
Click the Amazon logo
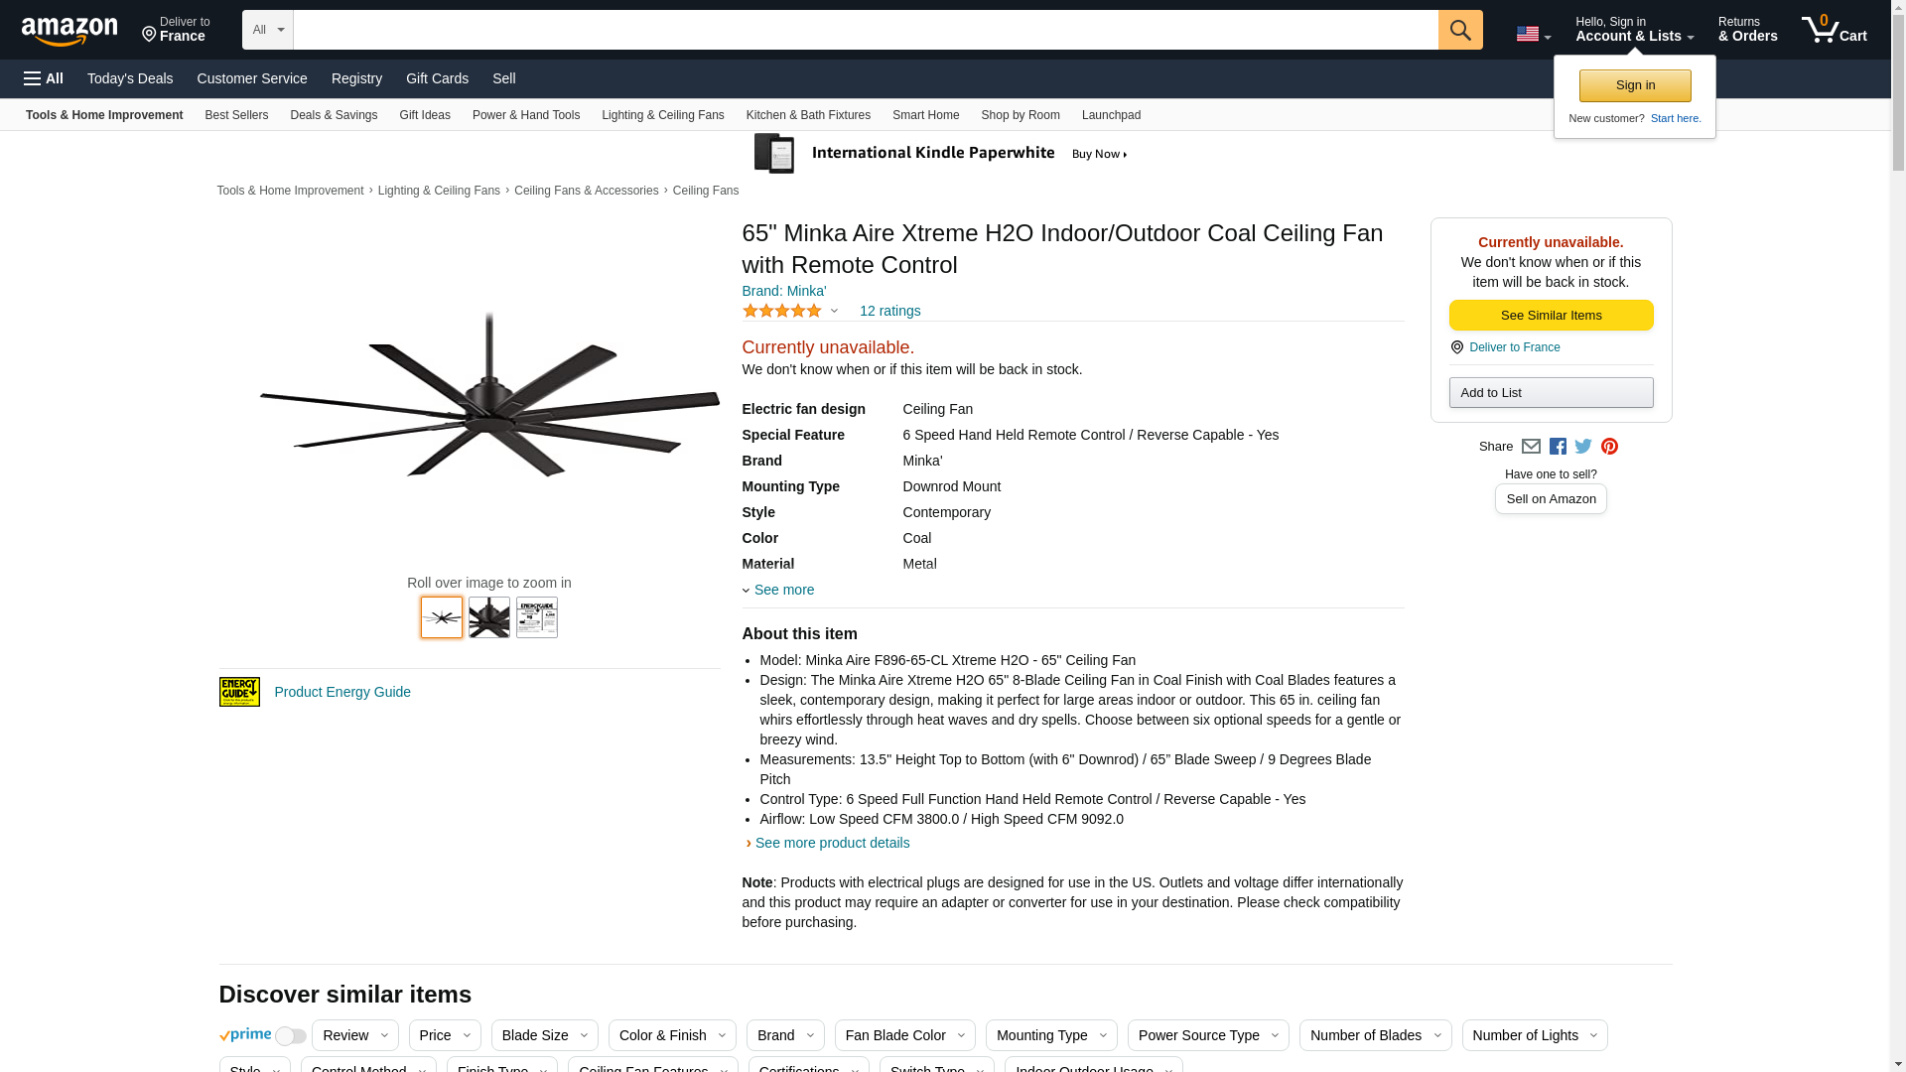point(69,32)
